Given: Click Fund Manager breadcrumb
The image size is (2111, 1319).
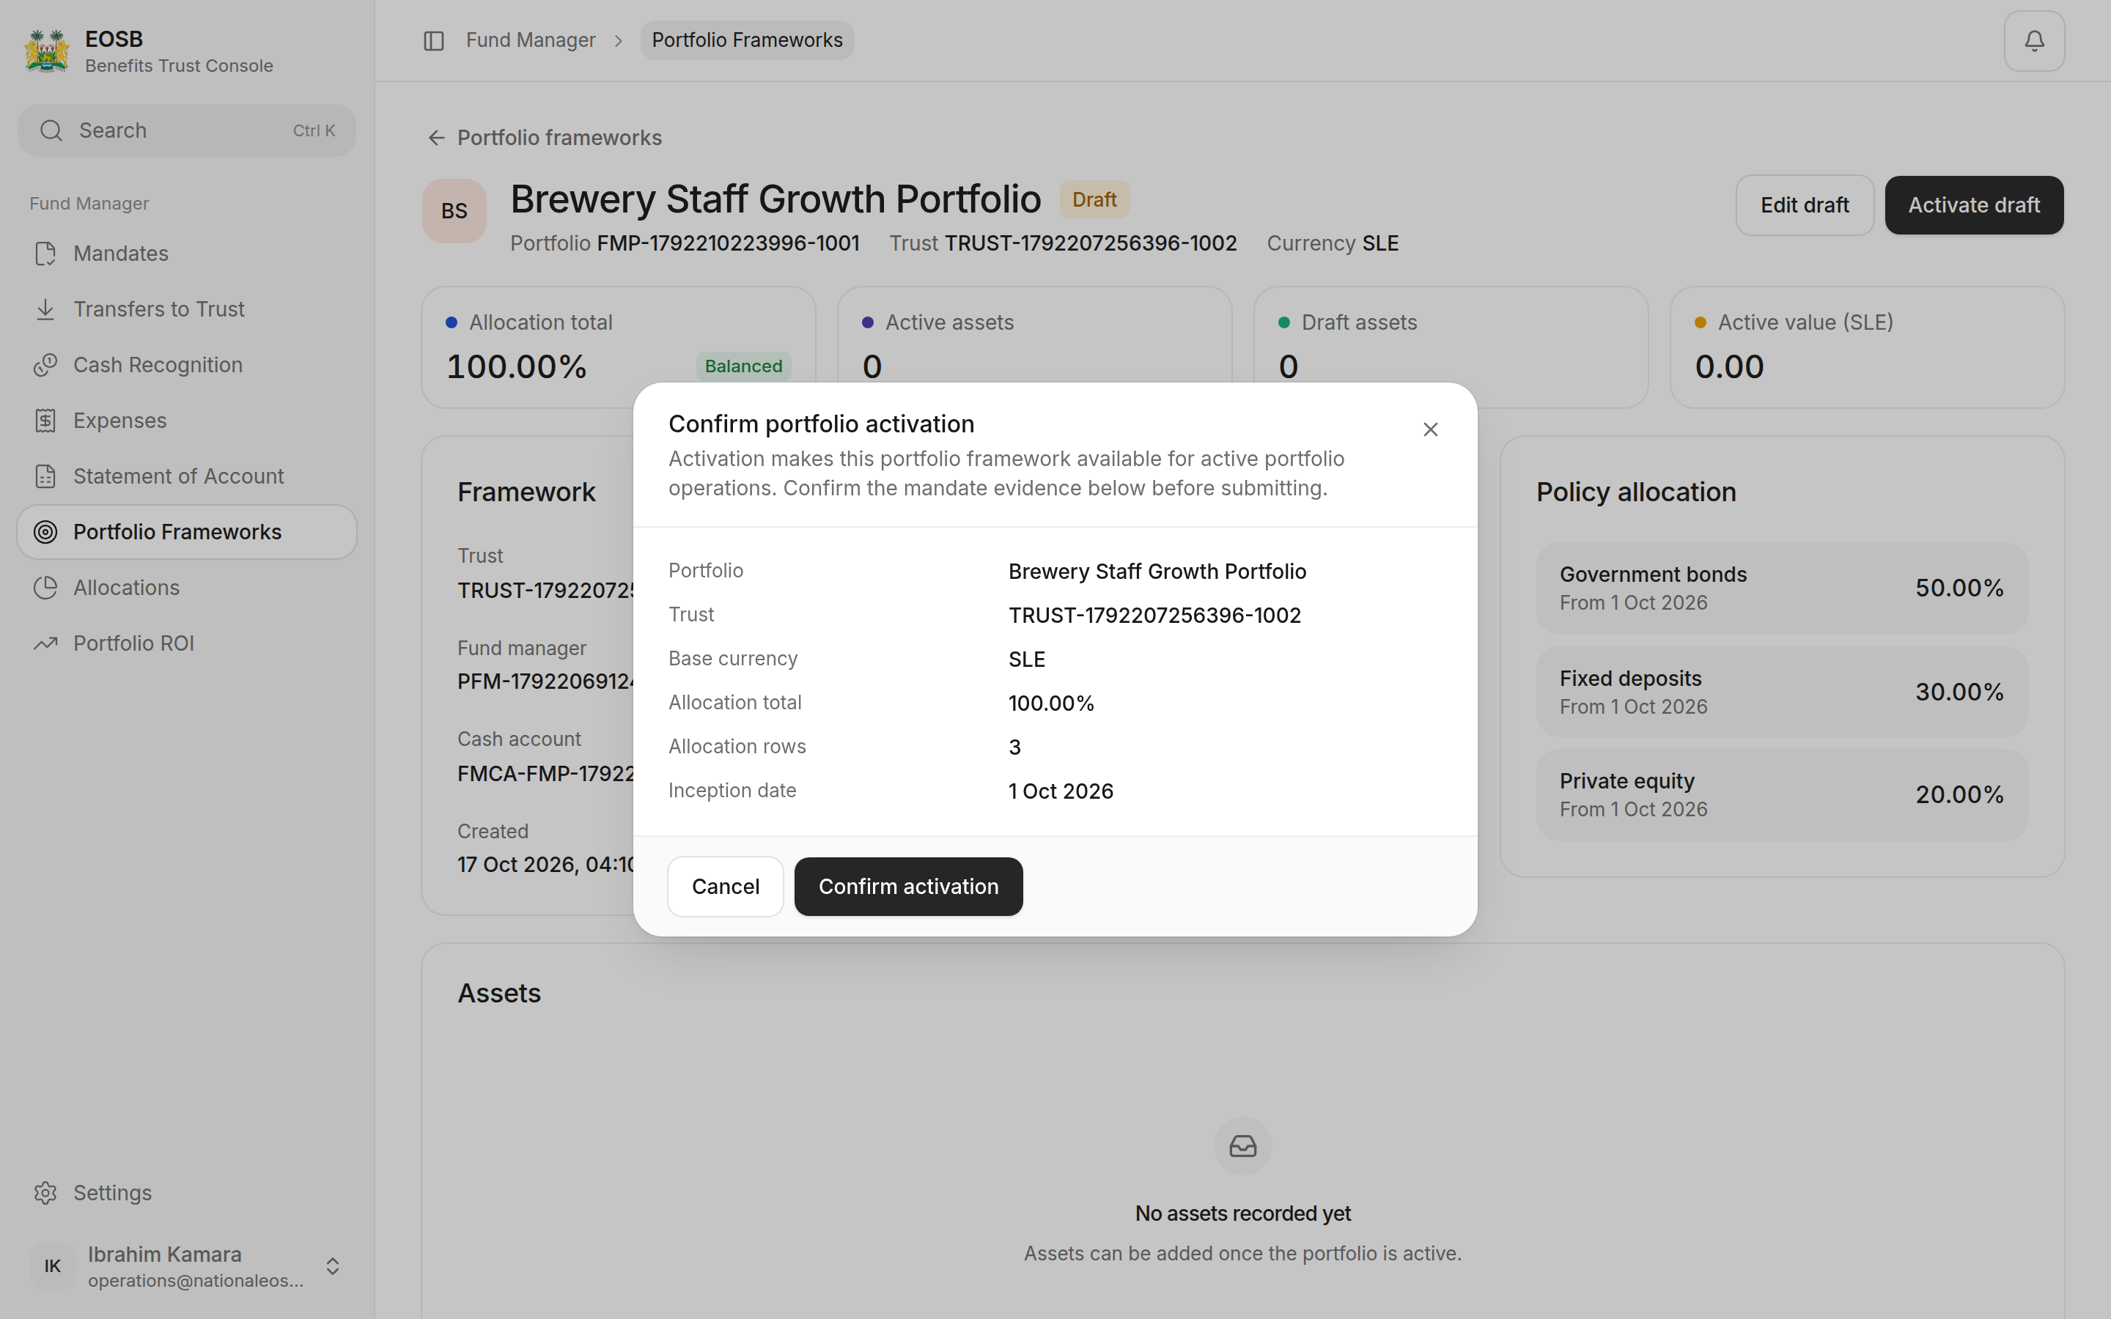Looking at the screenshot, I should 531,40.
